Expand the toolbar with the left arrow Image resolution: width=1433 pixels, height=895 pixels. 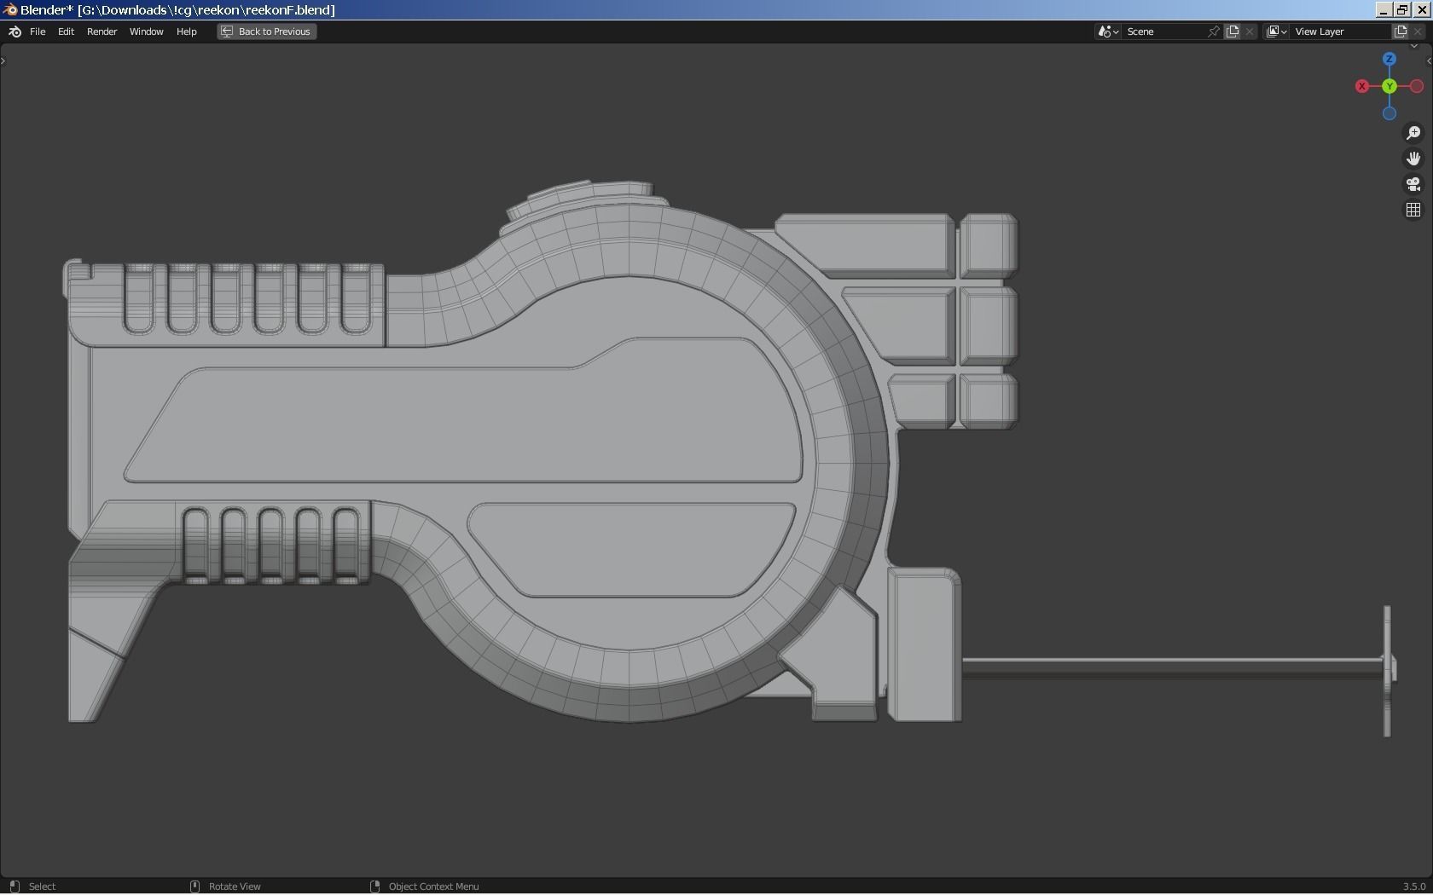(x=3, y=61)
